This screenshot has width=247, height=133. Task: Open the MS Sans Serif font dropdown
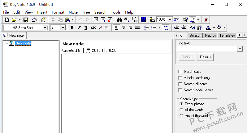(45, 28)
